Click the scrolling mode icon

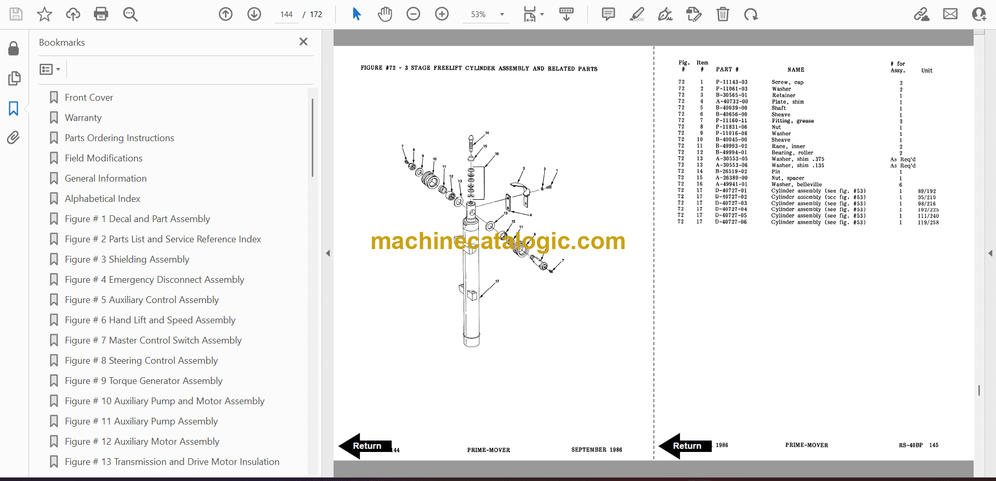point(566,14)
